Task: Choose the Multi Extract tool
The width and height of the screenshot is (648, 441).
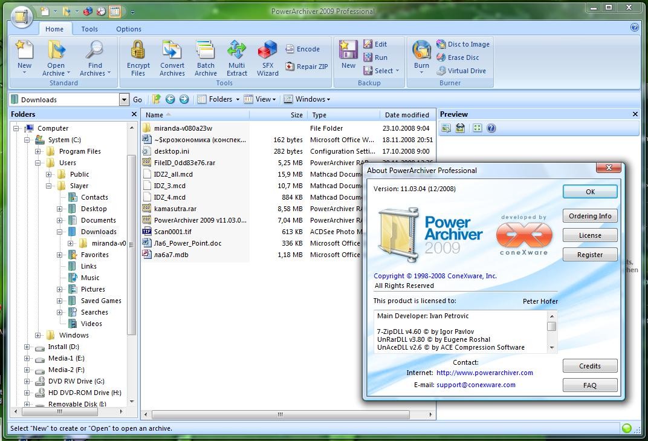Action: (x=236, y=58)
